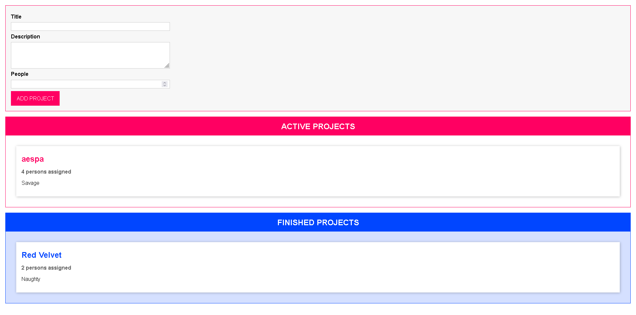
Task: Click the down arrow on the People stepper
Action: coord(164,85)
